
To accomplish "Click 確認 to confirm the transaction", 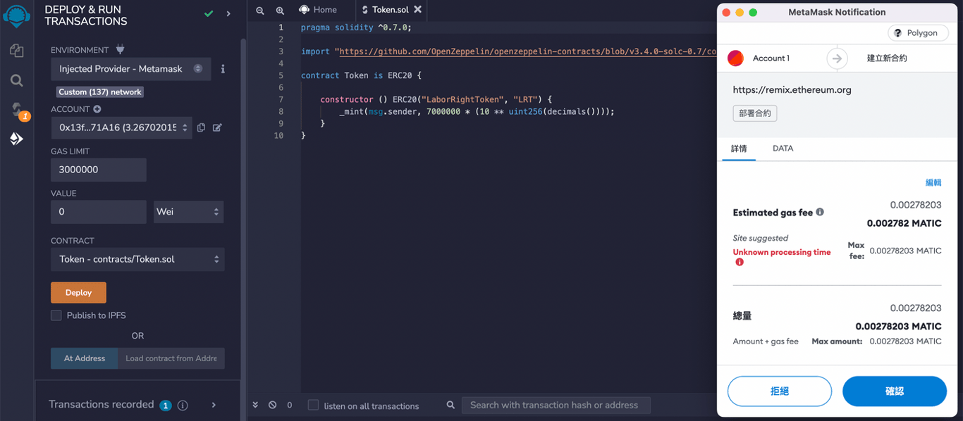I will (x=895, y=391).
